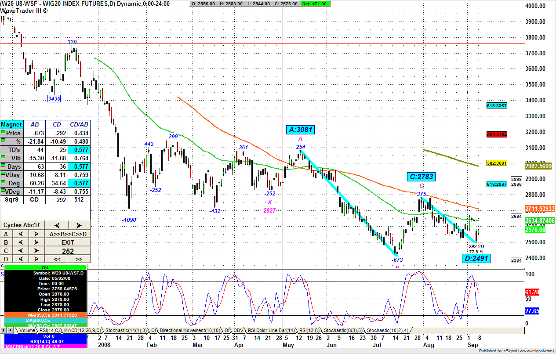
Task: Move point C left with its arrow
Action: point(21,251)
